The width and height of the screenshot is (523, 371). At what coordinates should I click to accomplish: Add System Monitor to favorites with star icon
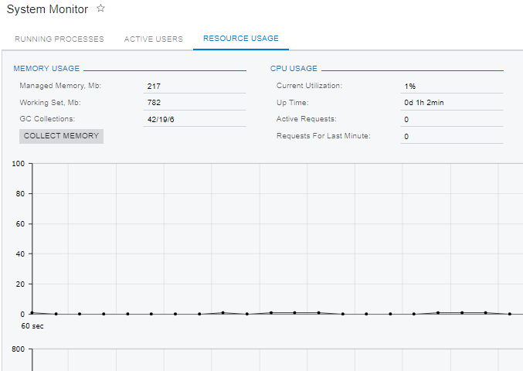point(100,9)
